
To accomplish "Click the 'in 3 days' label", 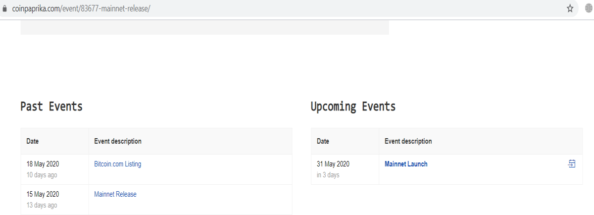I will click(328, 175).
